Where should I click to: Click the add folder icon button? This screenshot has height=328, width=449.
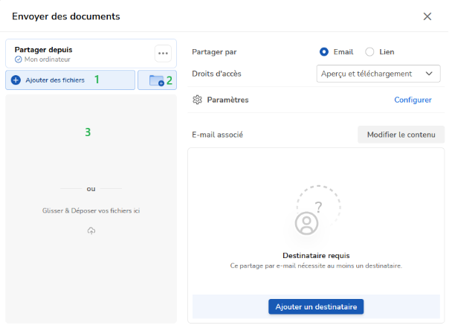pyautogui.click(x=157, y=80)
